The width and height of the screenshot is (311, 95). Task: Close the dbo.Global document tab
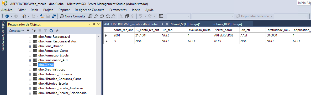pos(167,24)
